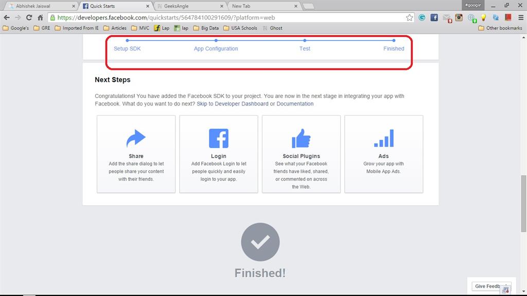Open the Instagram extension icon
Viewport: 527px width, 296px height.
click(459, 18)
